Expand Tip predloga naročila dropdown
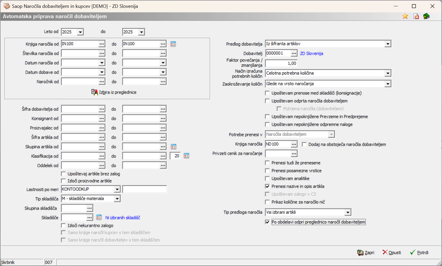The width and height of the screenshot is (442, 266). click(348, 212)
